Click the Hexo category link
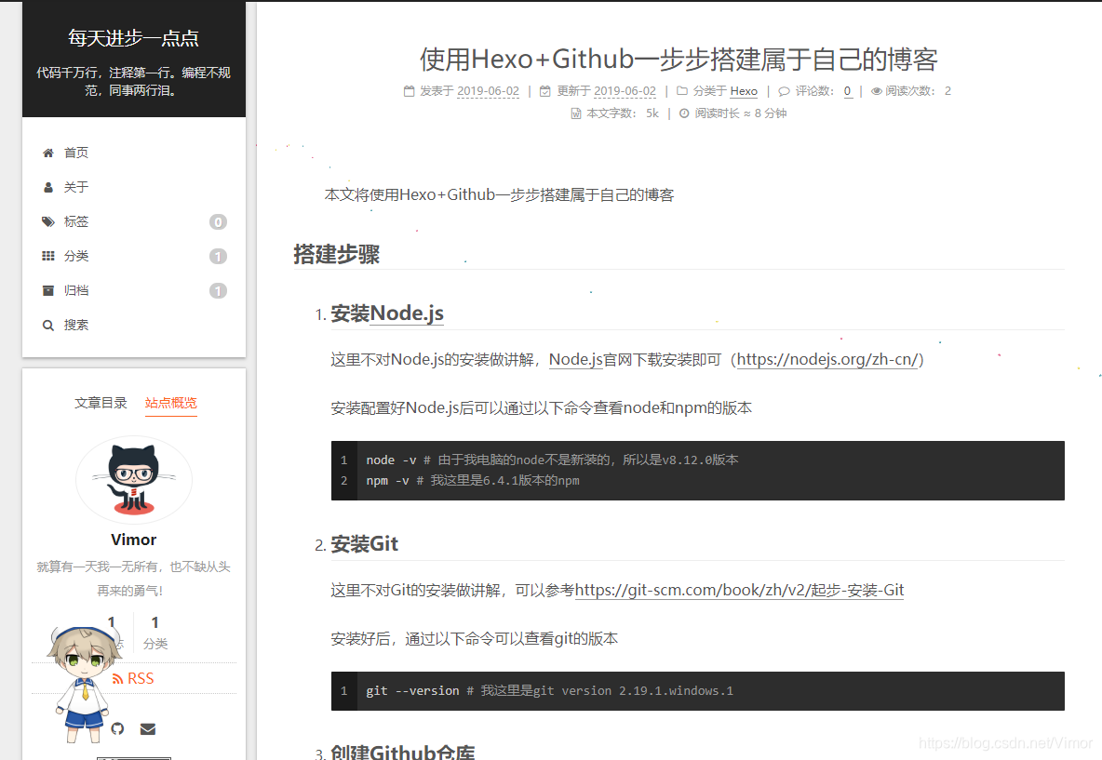The image size is (1102, 760). [744, 90]
